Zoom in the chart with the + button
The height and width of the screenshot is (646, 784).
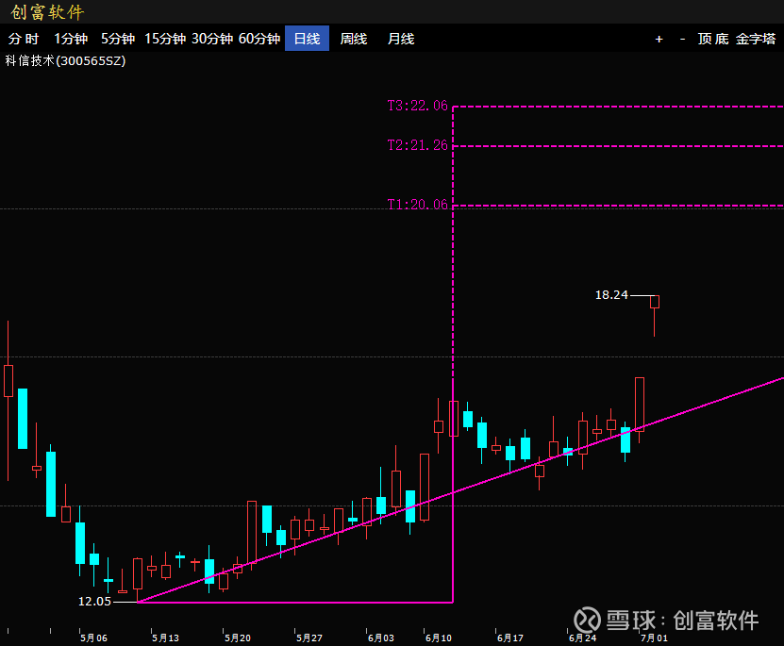pos(659,39)
